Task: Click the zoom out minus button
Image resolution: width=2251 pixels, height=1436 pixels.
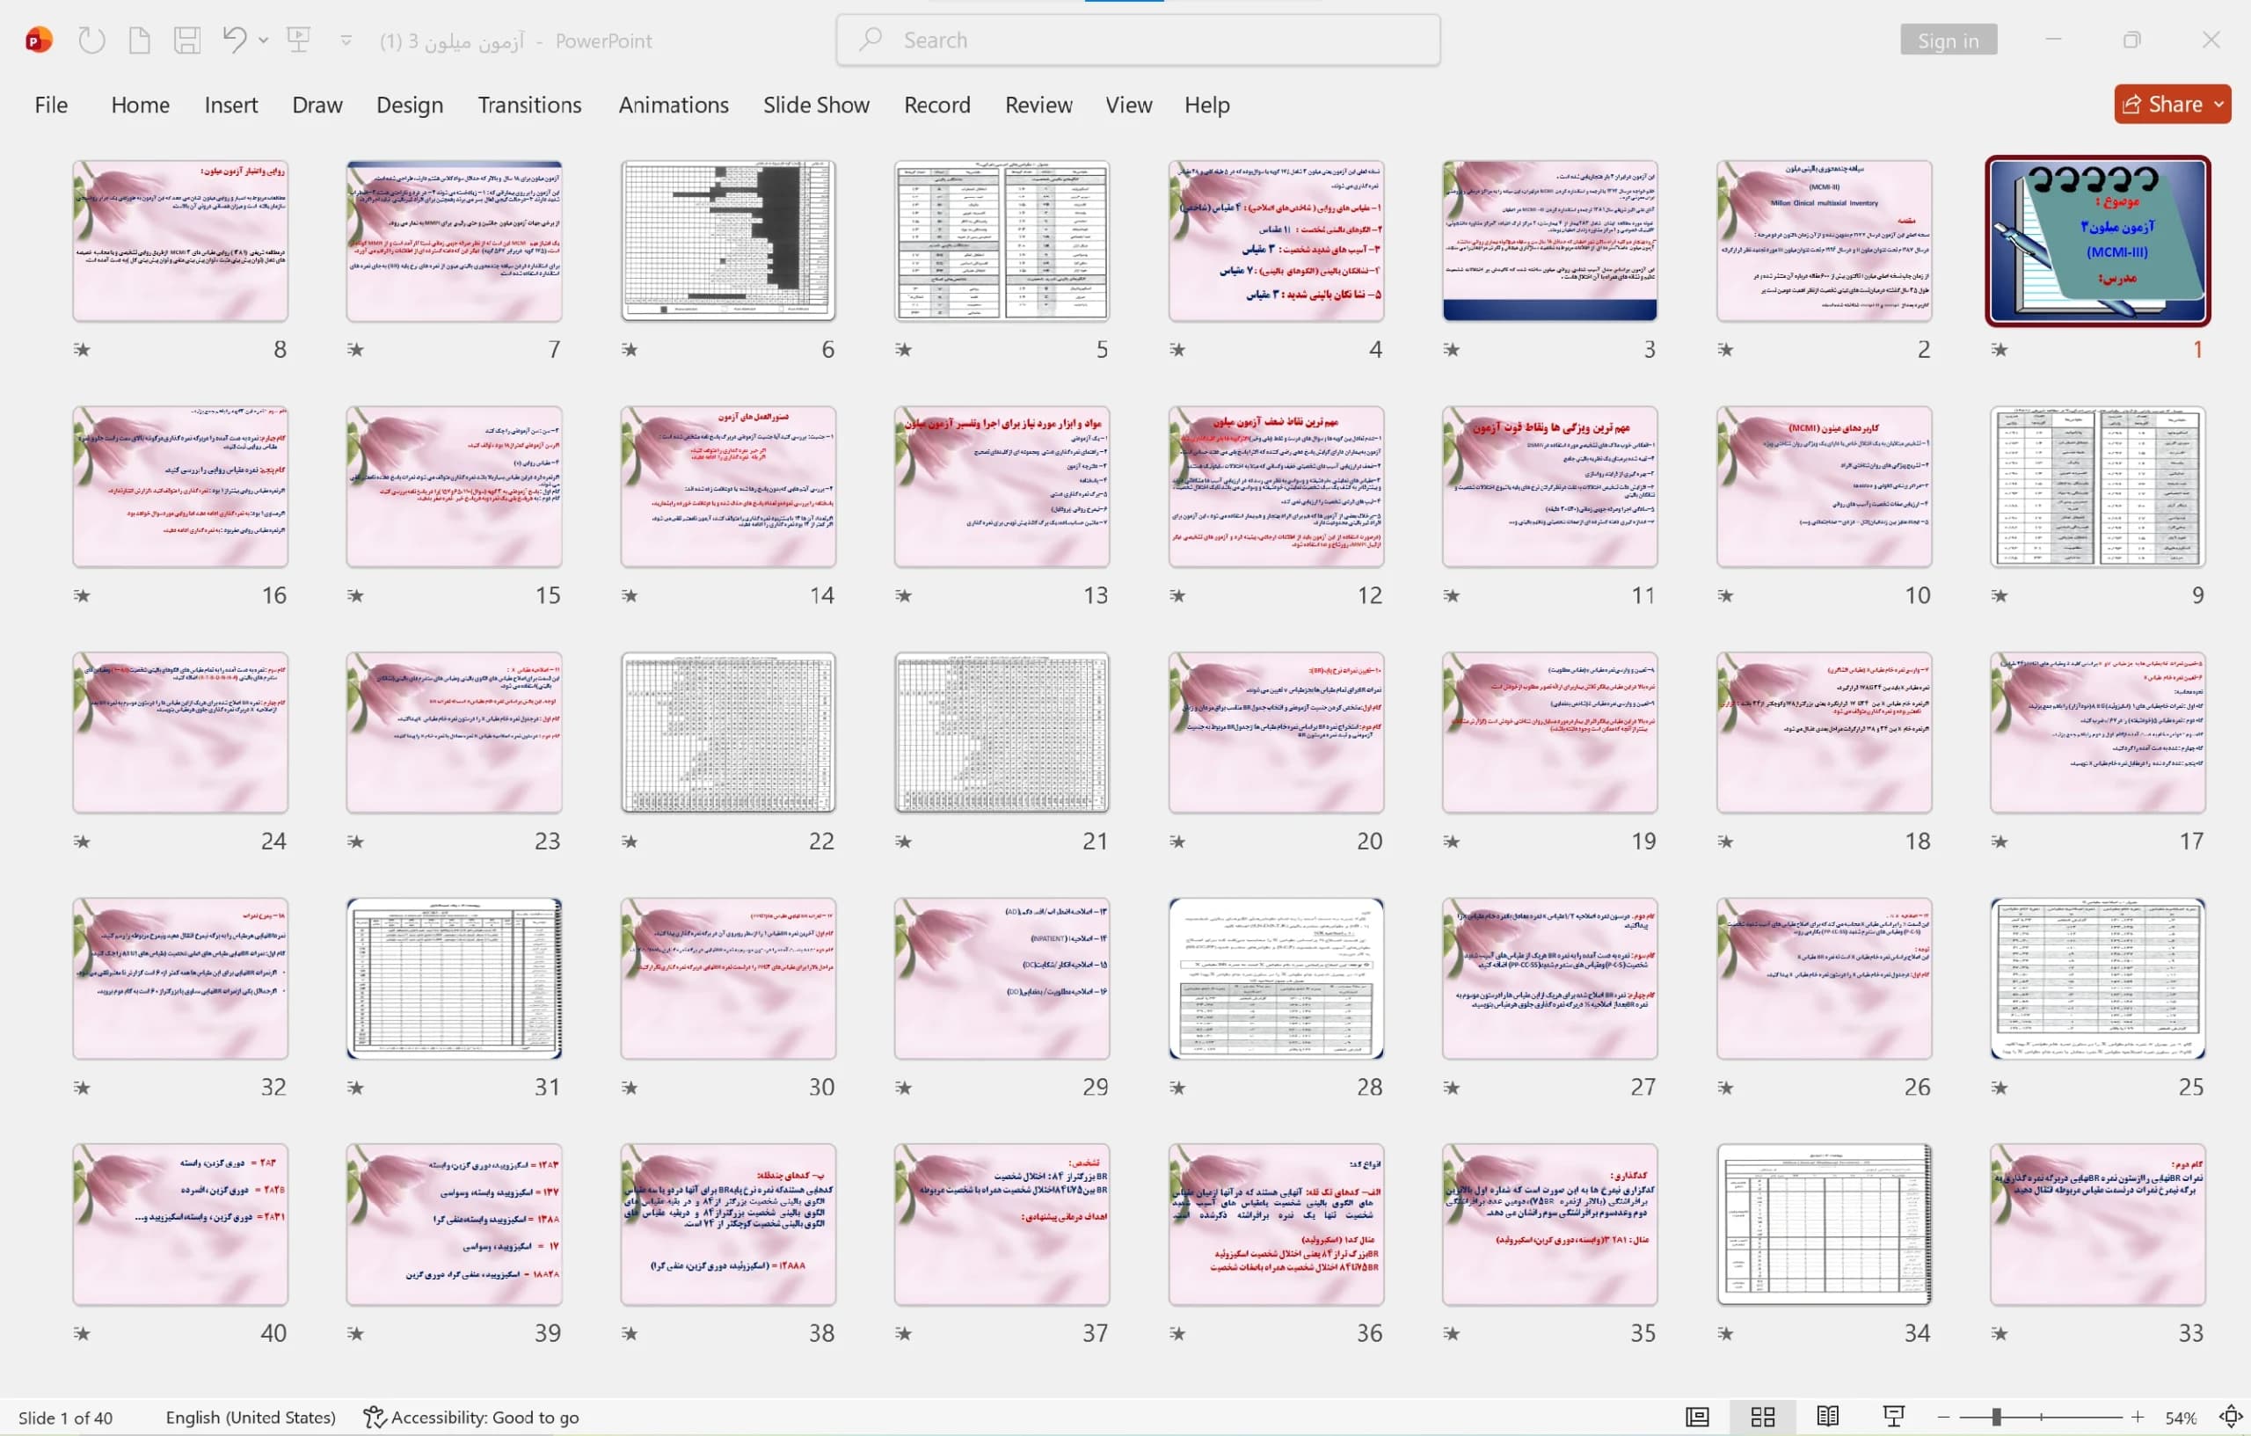Action: click(1943, 1418)
